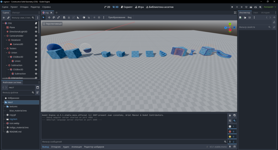278x150 pixels.
Task: Toggle warning messages filter in output
Action: 232,136
